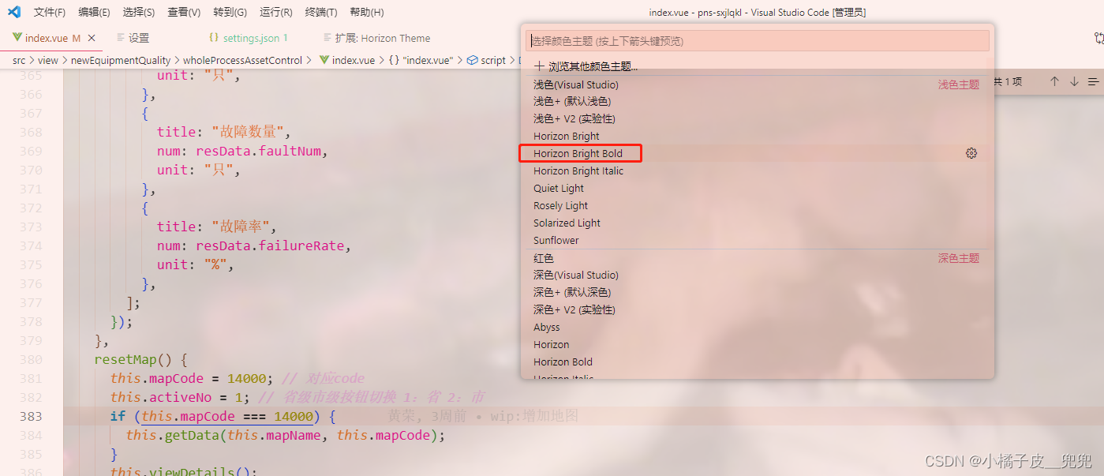Image resolution: width=1104 pixels, height=476 pixels.
Task: Click resData.failureRate in the code
Action: coord(270,245)
